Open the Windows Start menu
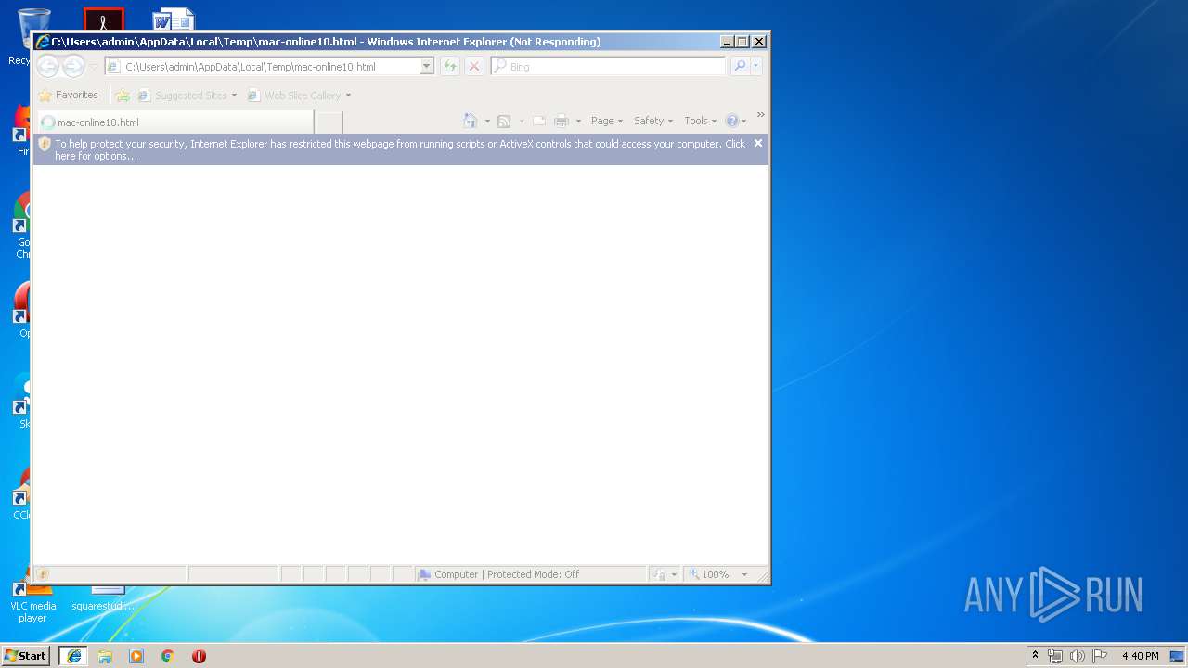The image size is (1188, 668). point(26,655)
